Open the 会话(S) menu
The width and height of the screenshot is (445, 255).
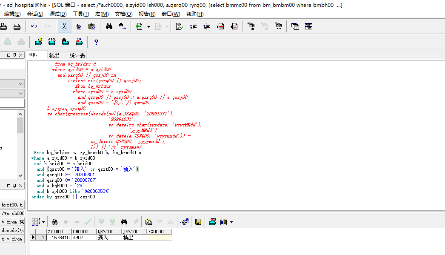coord(35,14)
